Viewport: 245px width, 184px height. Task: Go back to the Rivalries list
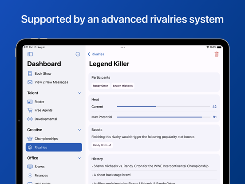96,54
